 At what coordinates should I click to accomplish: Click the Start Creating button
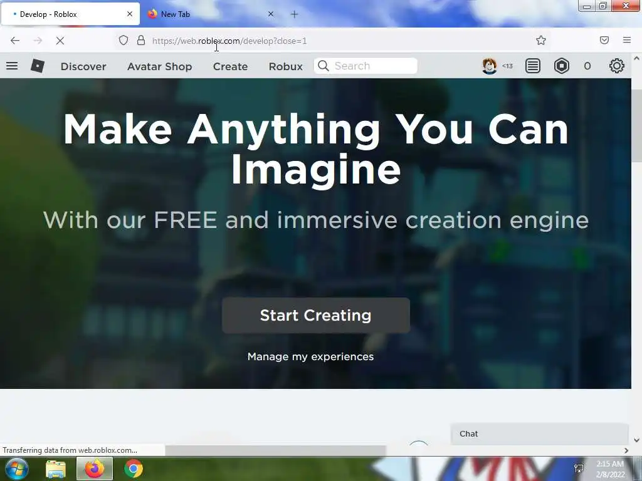point(316,316)
